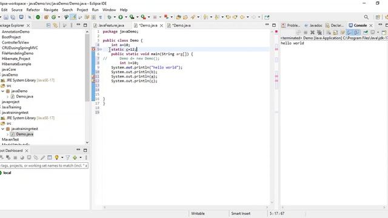
Task: Click Display Selected Console icon
Action: [373, 32]
